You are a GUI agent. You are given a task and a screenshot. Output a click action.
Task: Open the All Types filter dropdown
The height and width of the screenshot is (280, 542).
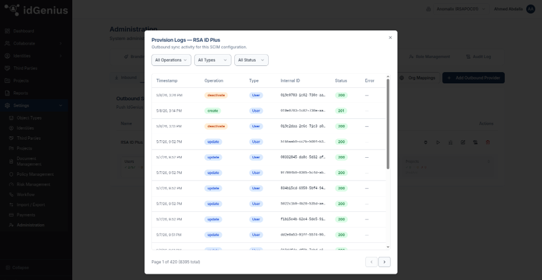point(213,60)
